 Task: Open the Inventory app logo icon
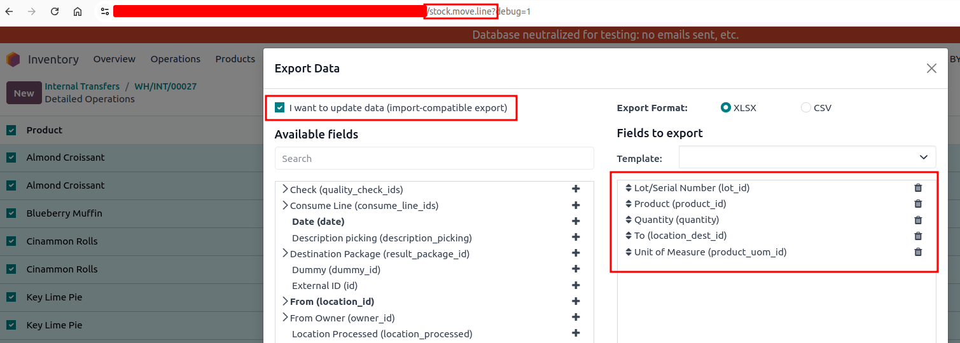tap(13, 59)
